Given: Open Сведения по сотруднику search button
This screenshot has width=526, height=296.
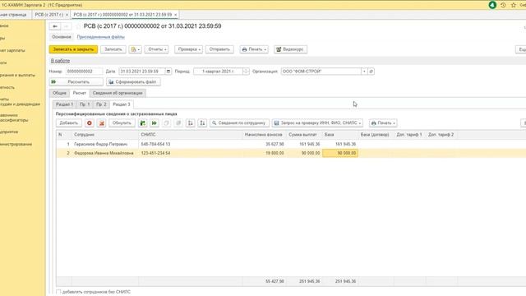Looking at the screenshot, I should [x=239, y=123].
